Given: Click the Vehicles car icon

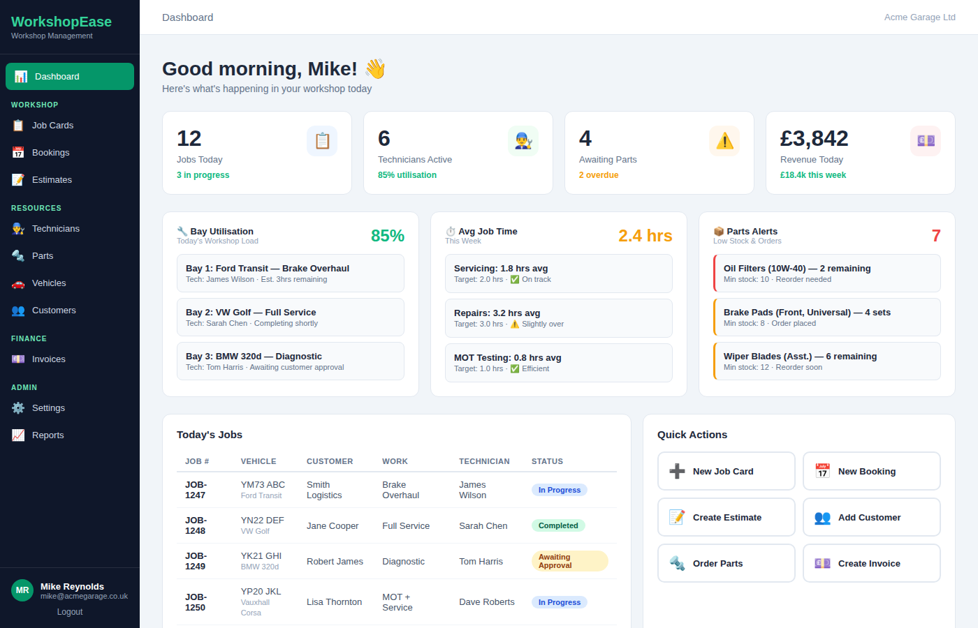Looking at the screenshot, I should pos(19,283).
